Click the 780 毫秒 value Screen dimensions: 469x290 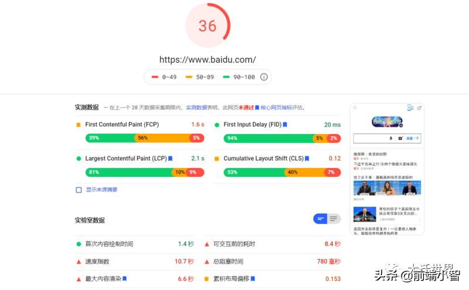[329, 262]
